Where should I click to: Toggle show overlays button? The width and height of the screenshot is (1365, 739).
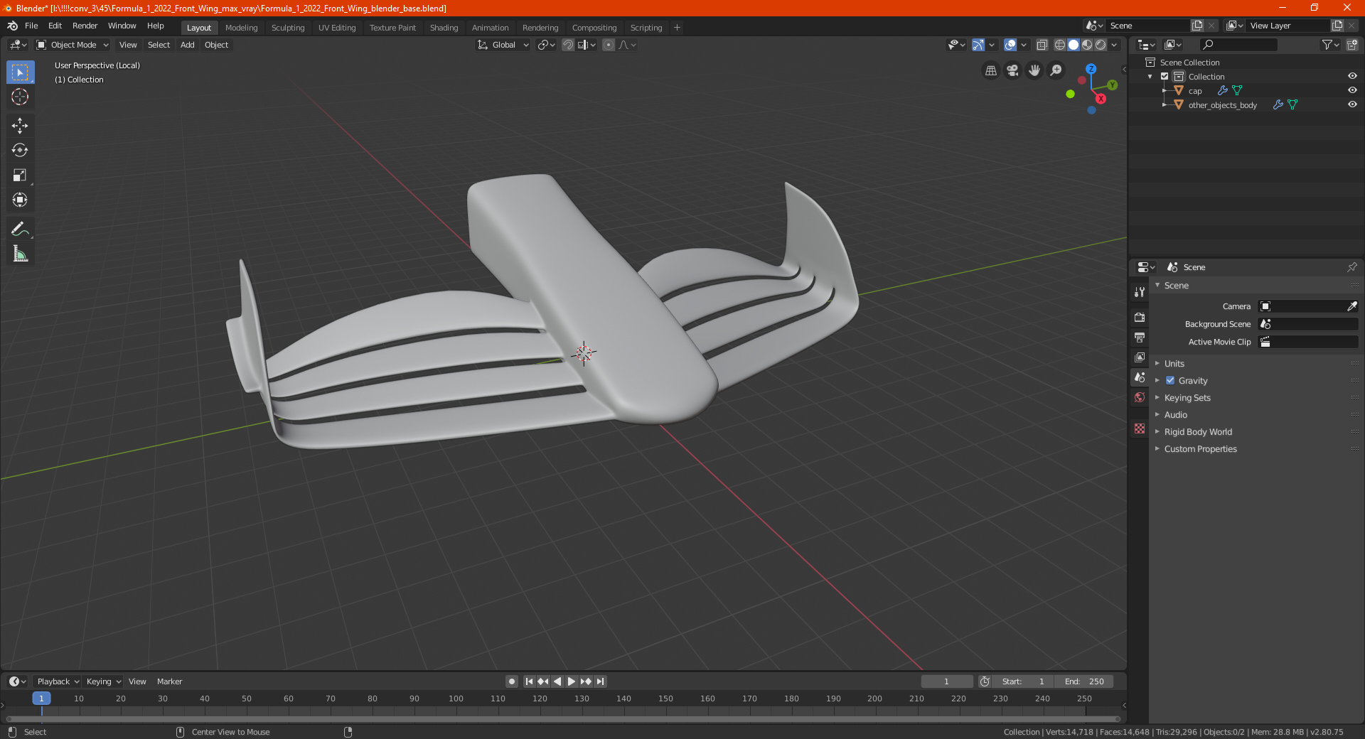pyautogui.click(x=1010, y=45)
